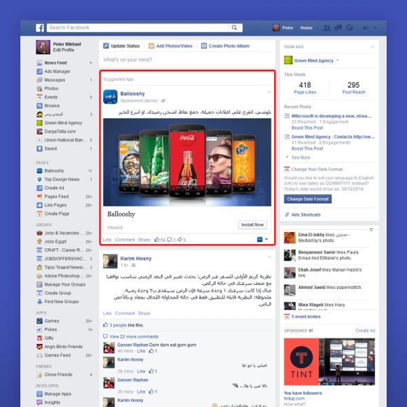This screenshot has height=407, width=407.
Task: Click the Create Group icon
Action: click(x=39, y=293)
